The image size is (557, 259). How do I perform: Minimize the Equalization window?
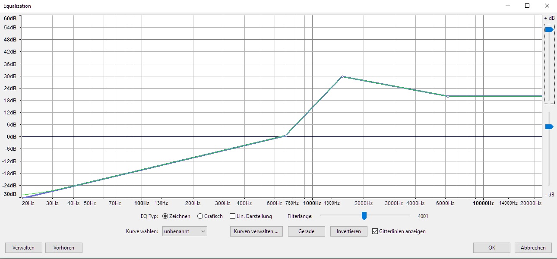point(508,6)
